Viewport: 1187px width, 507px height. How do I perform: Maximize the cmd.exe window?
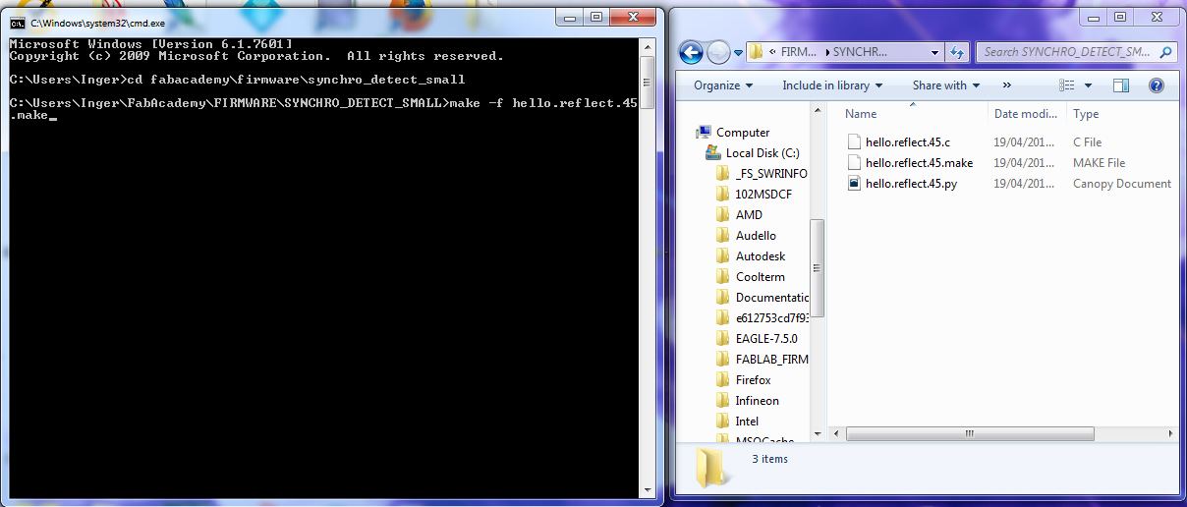click(x=598, y=17)
